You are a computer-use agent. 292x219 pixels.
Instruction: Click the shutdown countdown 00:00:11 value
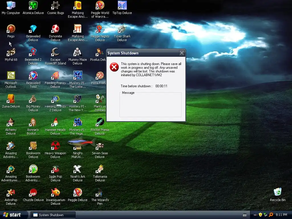click(161, 86)
